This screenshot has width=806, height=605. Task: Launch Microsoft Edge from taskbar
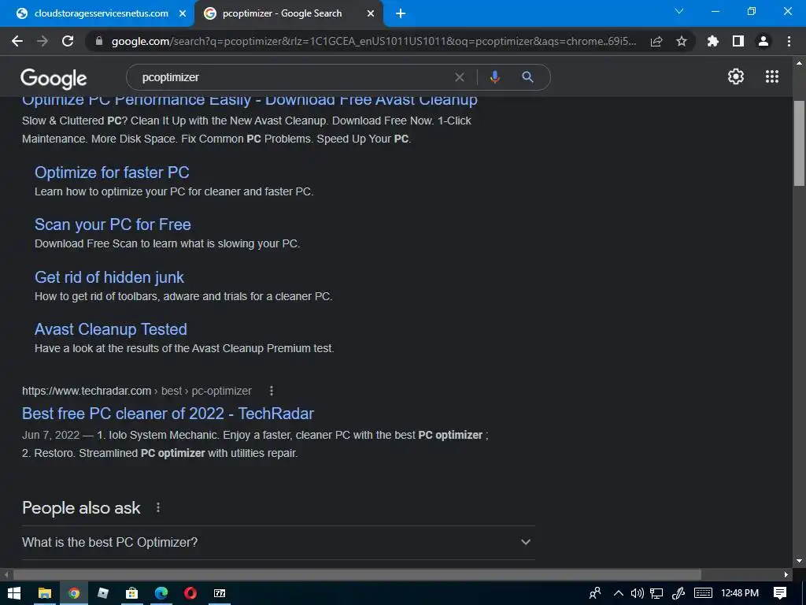pyautogui.click(x=161, y=593)
